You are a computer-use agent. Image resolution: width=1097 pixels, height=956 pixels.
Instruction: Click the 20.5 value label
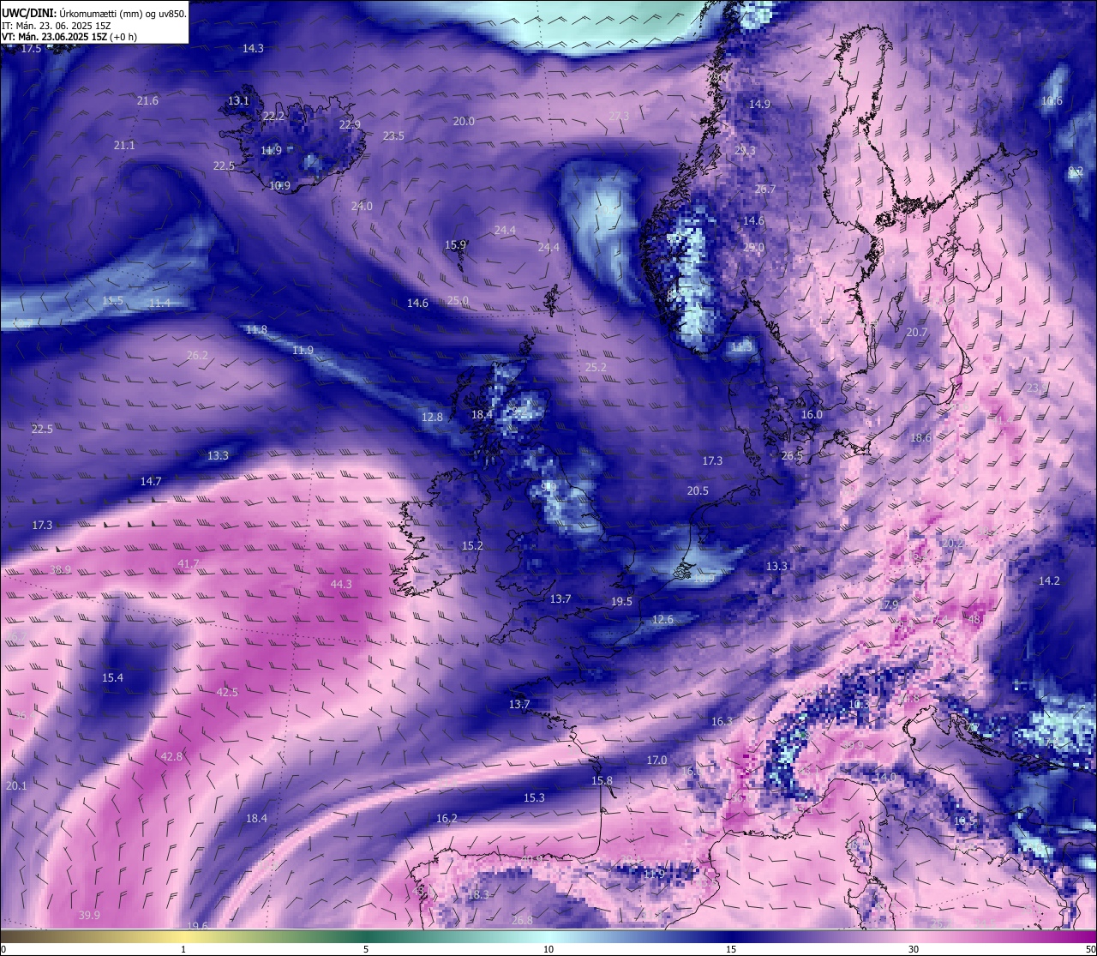[x=698, y=490]
